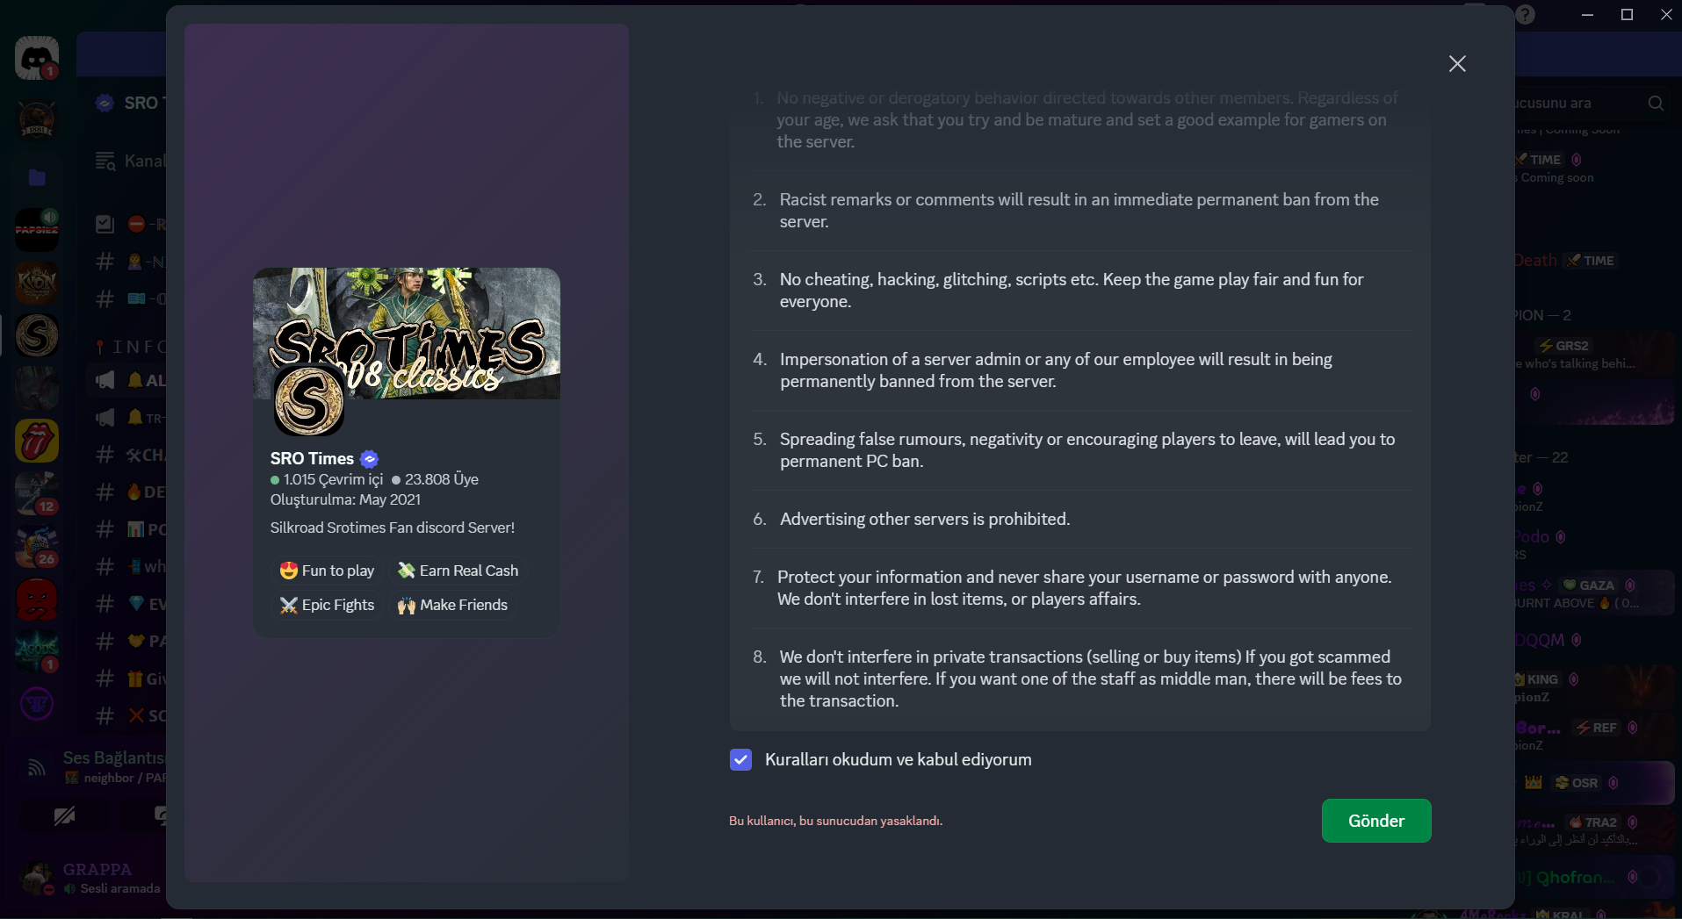
Task: Click the search magnifier icon
Action: pos(1656,103)
